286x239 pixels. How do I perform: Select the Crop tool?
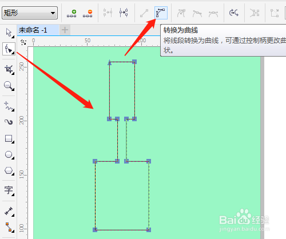(9, 69)
